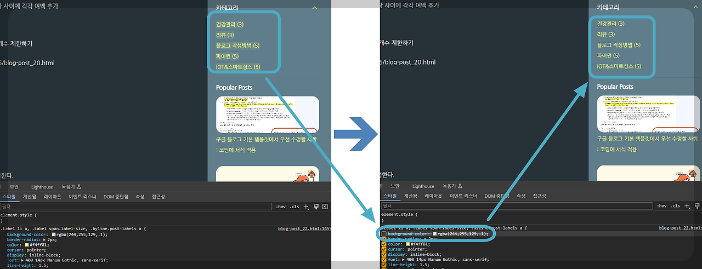Toggle the cursor: pointer checkbox in right screenshot
Viewport: 702px width, 269px height.
pos(384,249)
